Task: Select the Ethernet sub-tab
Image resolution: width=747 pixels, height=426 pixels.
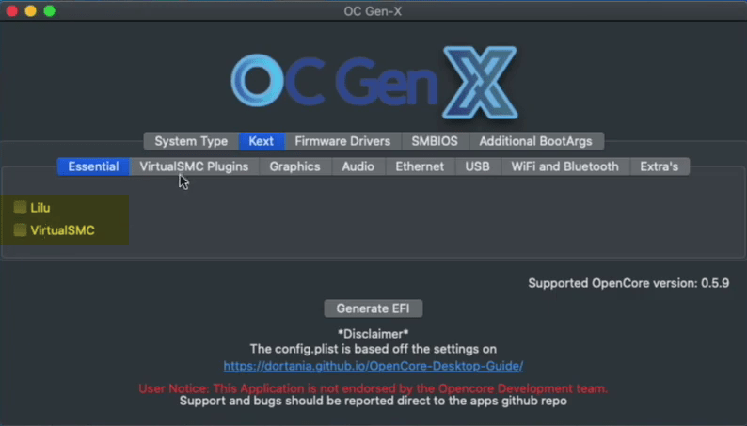Action: tap(420, 166)
